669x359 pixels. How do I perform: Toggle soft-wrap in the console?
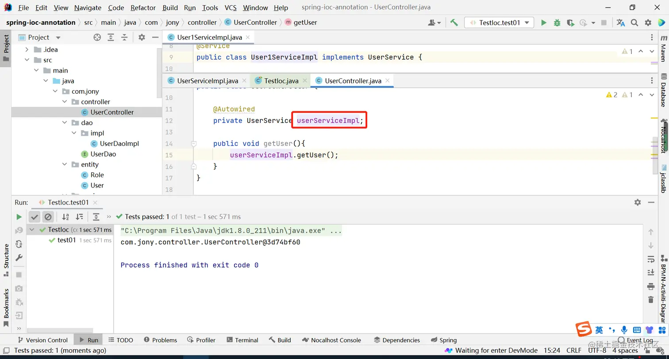click(650, 259)
